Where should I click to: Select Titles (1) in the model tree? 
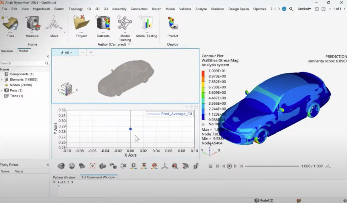[x=16, y=96]
